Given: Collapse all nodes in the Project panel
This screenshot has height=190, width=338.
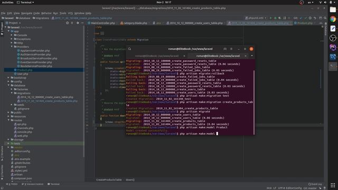Looking at the screenshot, I should click(x=72, y=23).
